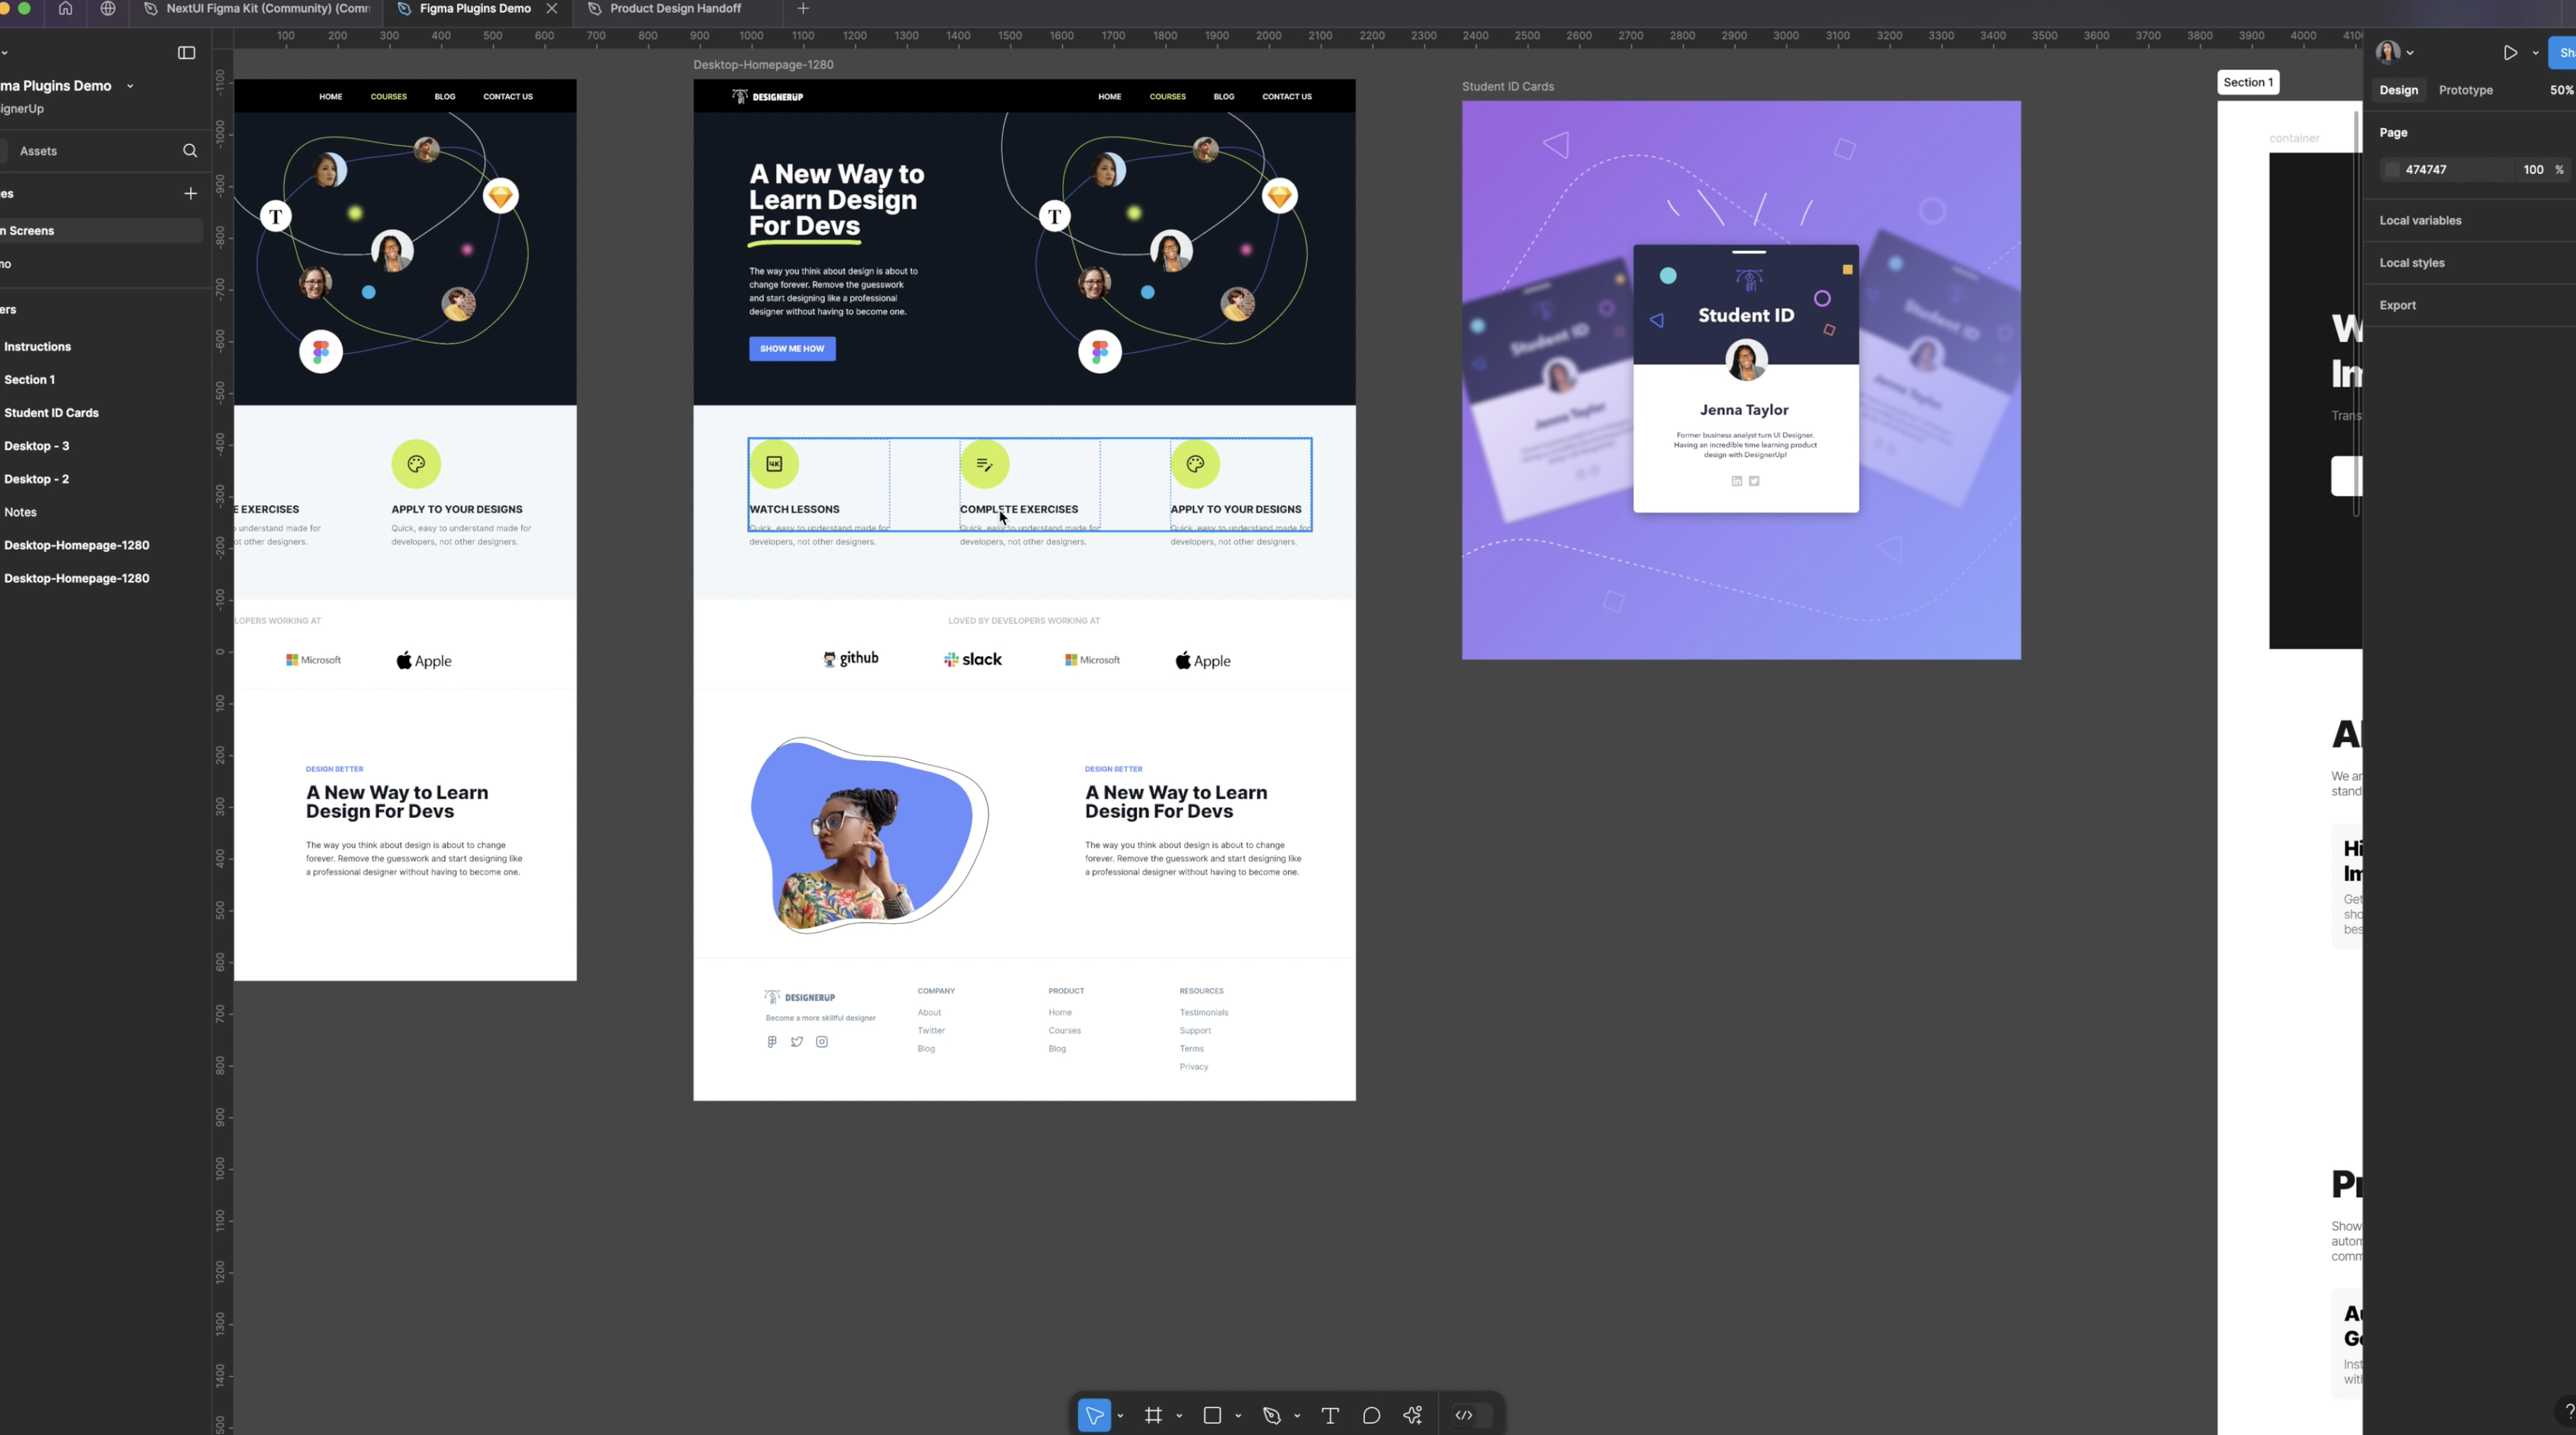
Task: Expand Local variables section
Action: point(2420,219)
